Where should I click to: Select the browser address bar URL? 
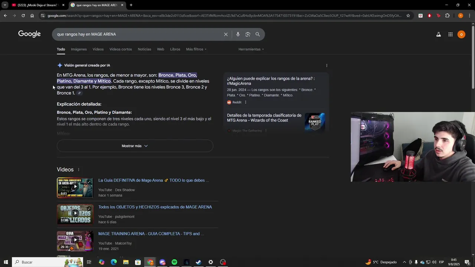[225, 16]
